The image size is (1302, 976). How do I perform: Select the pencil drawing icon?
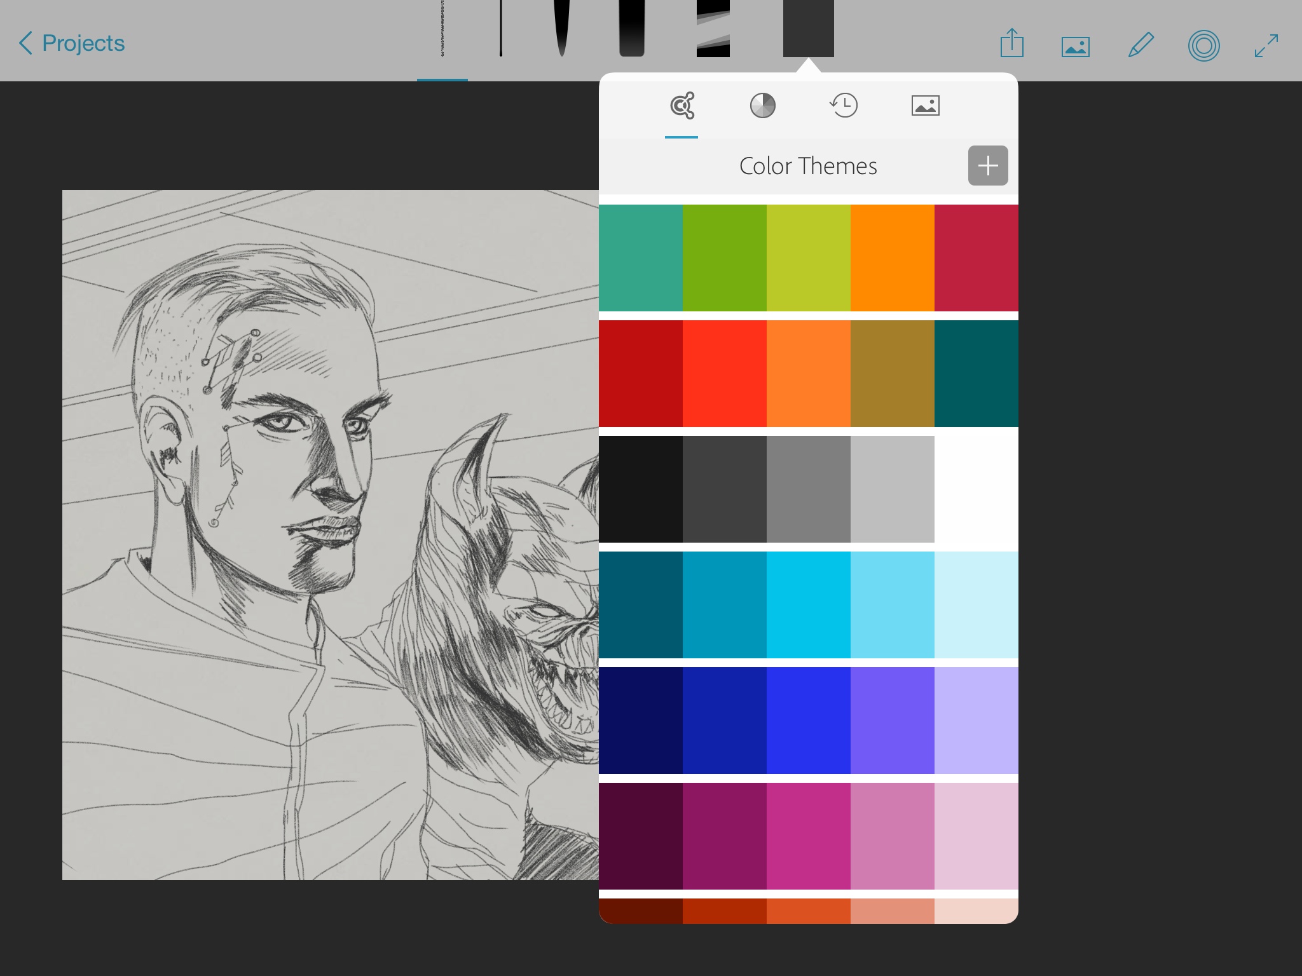pyautogui.click(x=1141, y=45)
